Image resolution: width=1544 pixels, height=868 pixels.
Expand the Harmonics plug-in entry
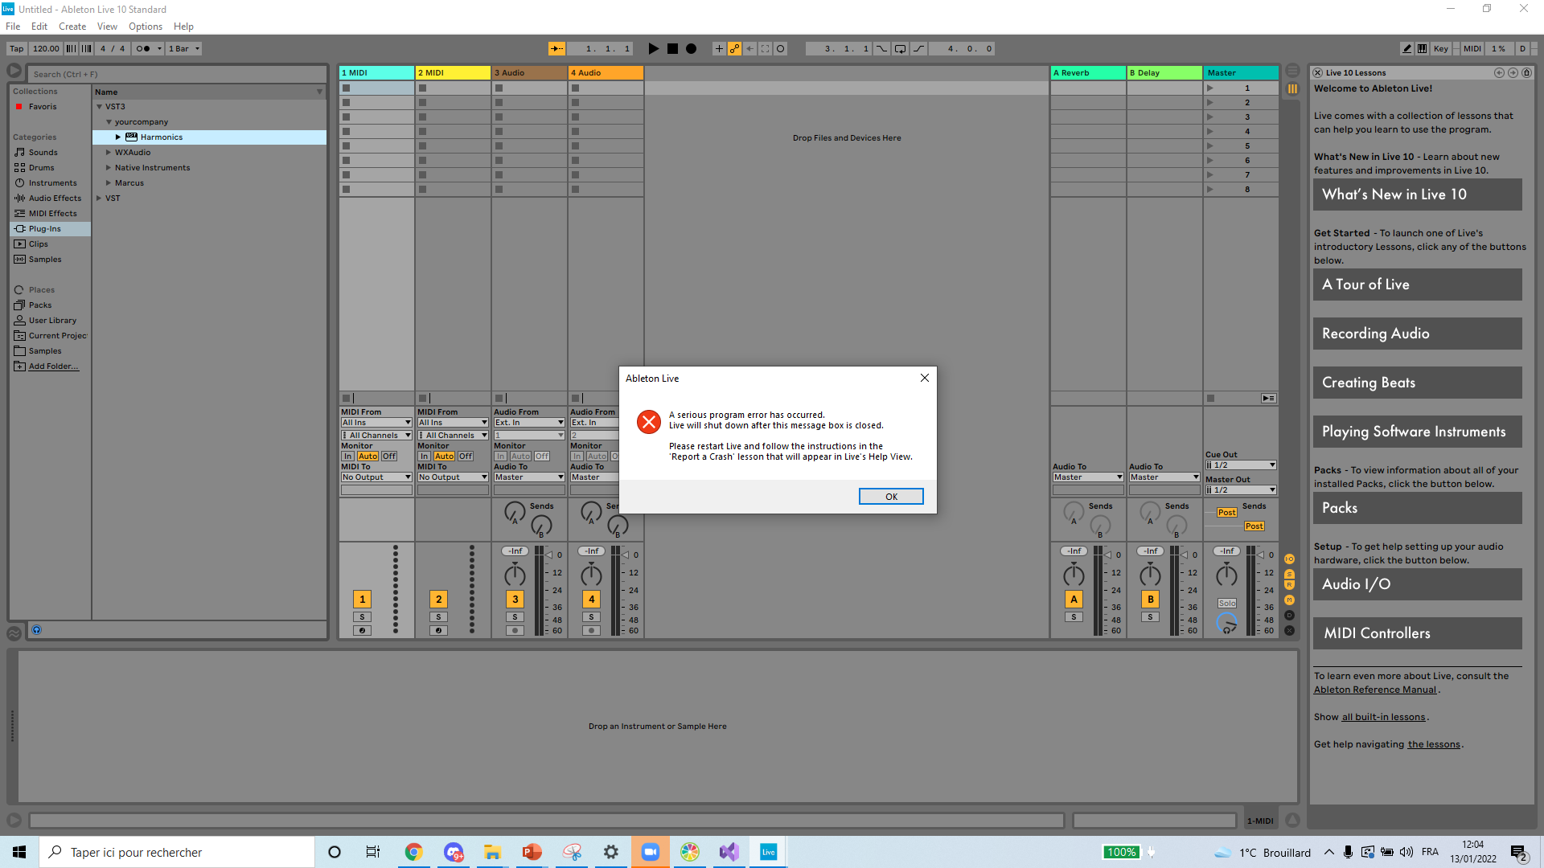point(118,137)
